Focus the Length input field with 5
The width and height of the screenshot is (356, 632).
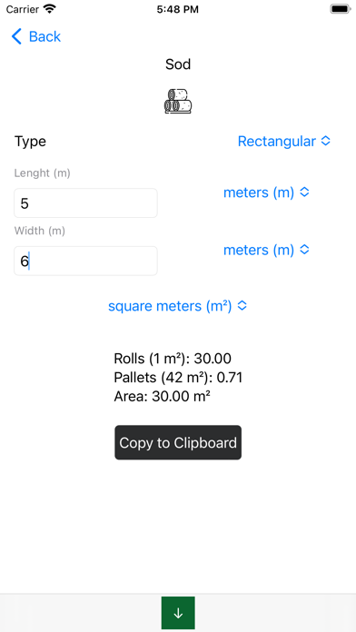click(x=86, y=203)
